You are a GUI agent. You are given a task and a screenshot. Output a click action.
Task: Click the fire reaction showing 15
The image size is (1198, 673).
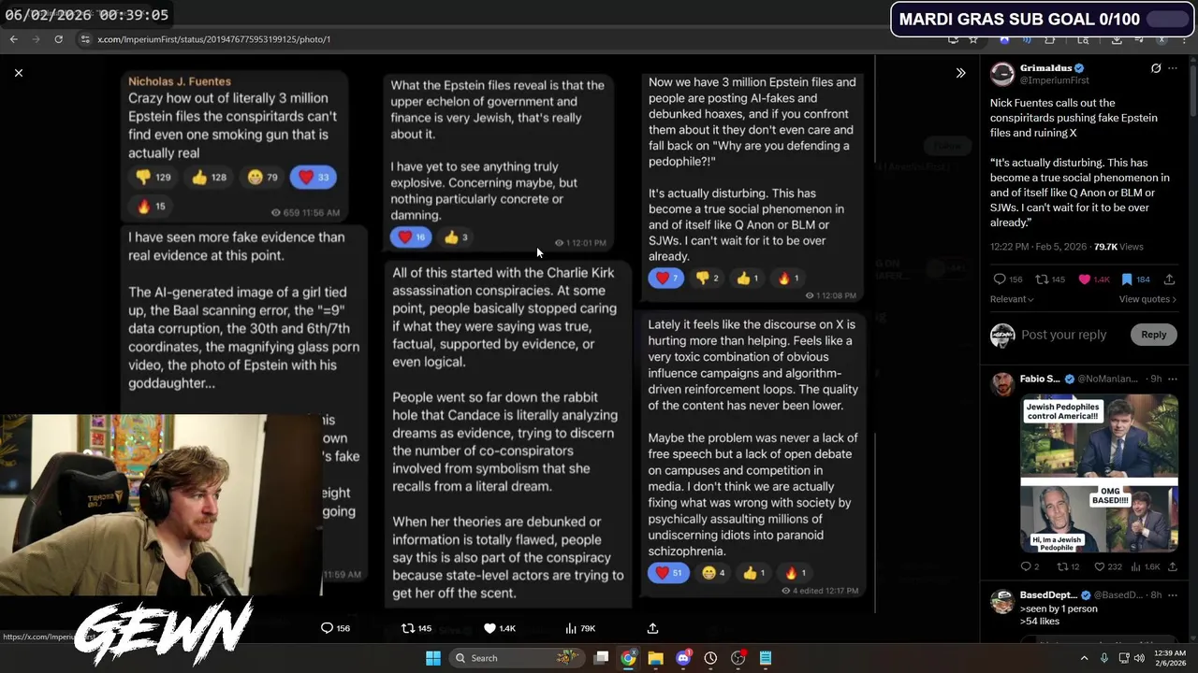tap(151, 207)
